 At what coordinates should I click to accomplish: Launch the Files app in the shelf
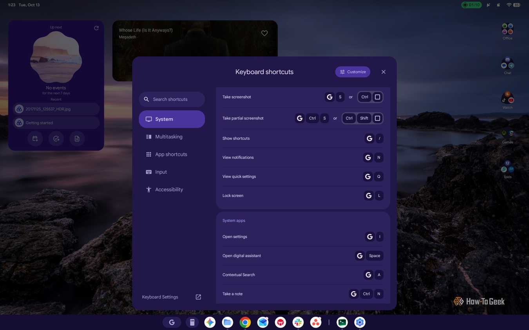point(228,322)
